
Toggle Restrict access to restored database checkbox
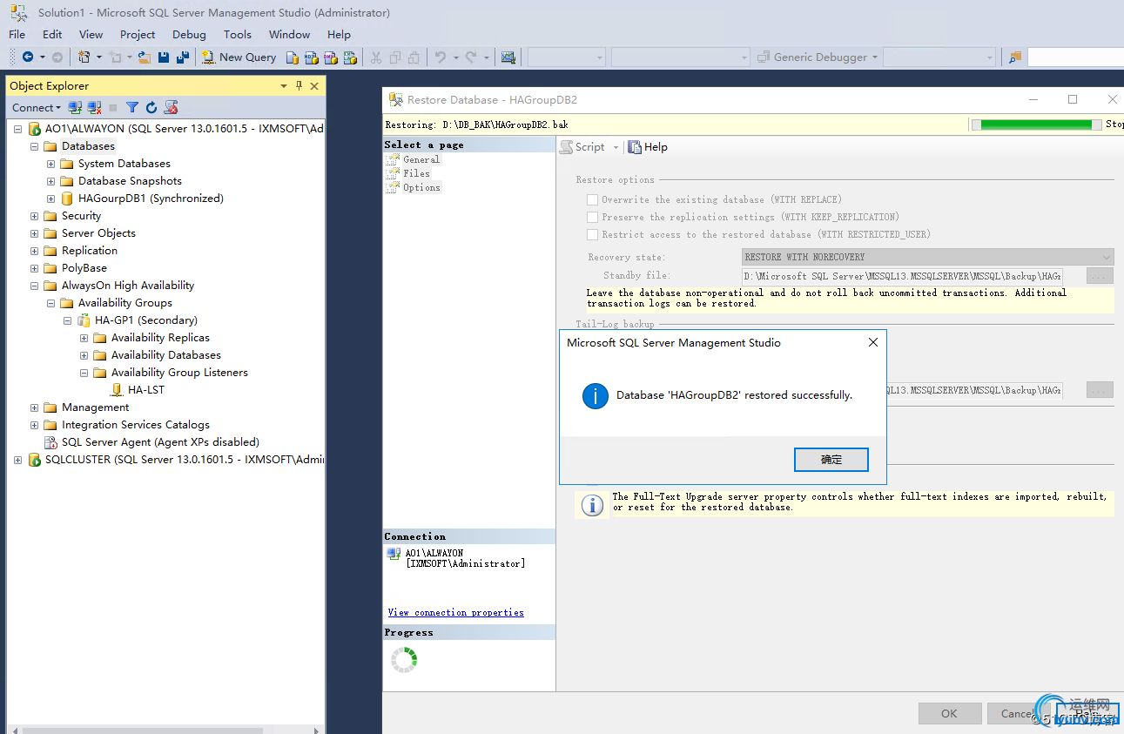[x=592, y=234]
